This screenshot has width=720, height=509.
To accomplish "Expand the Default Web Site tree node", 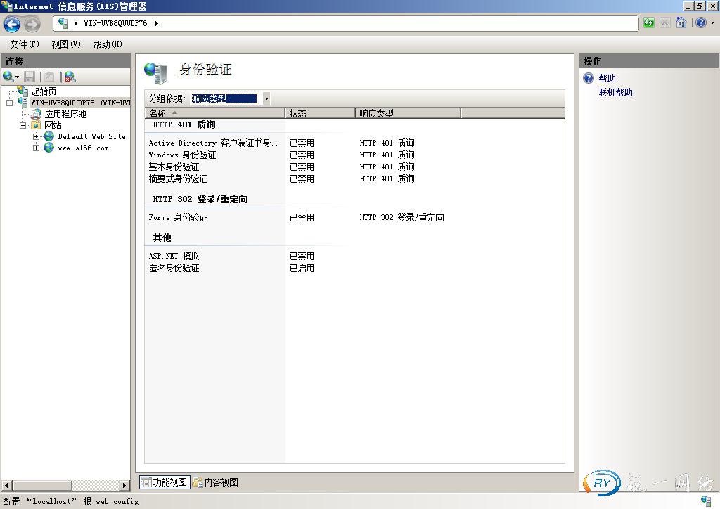I will click(37, 136).
